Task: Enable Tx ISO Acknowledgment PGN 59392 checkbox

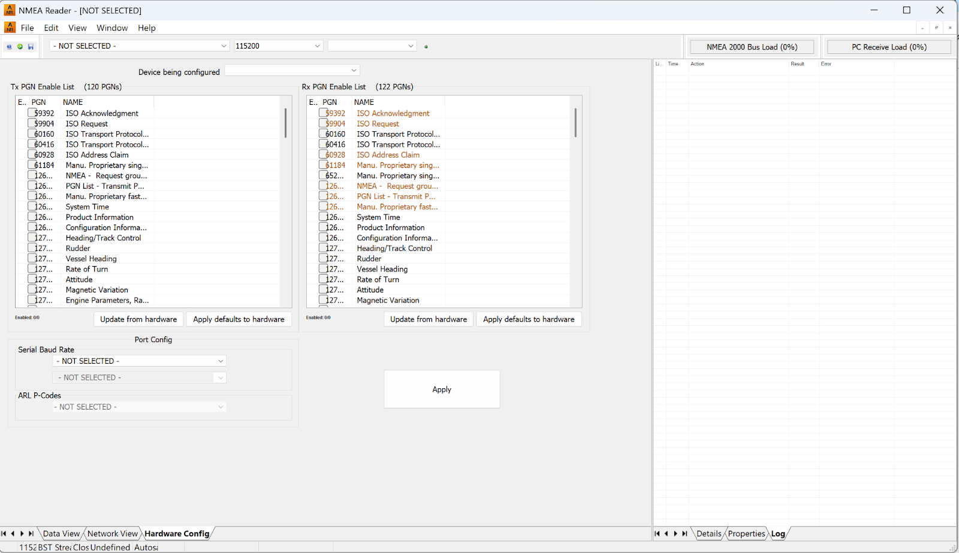Action: click(32, 113)
